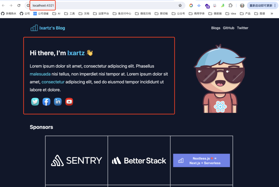Image resolution: width=279 pixels, height=187 pixels.
Task: Open GitHub in the site navigation
Action: (229, 28)
